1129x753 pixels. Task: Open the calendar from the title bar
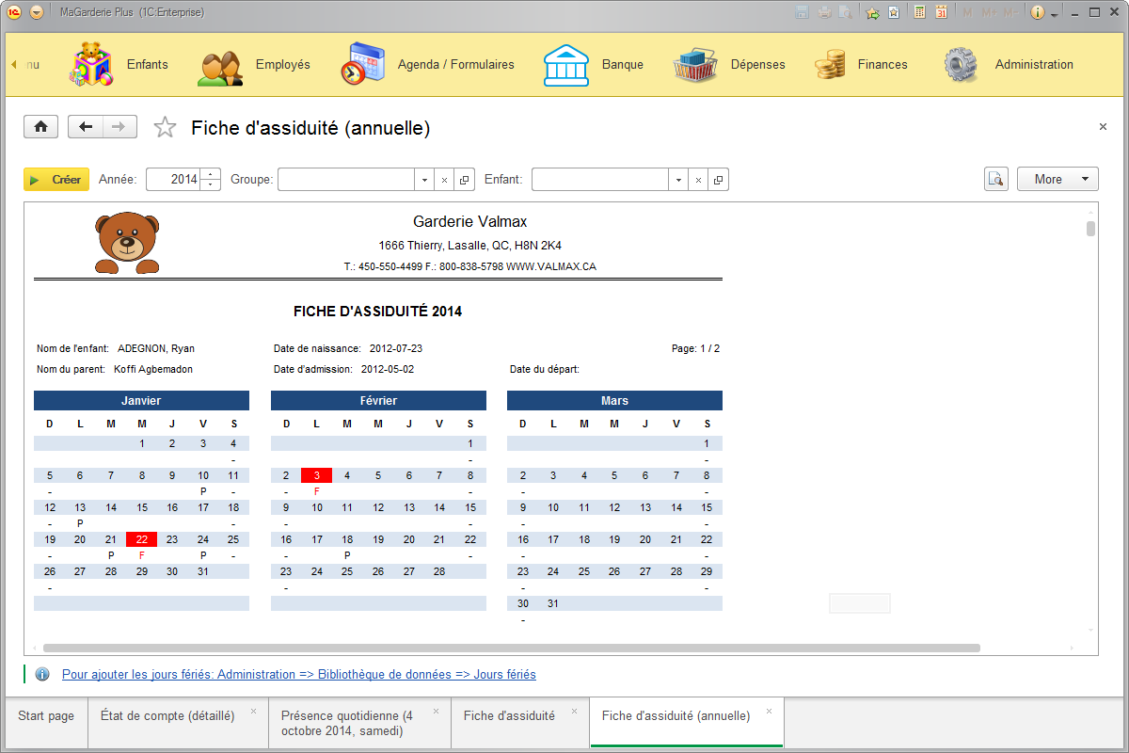click(942, 12)
